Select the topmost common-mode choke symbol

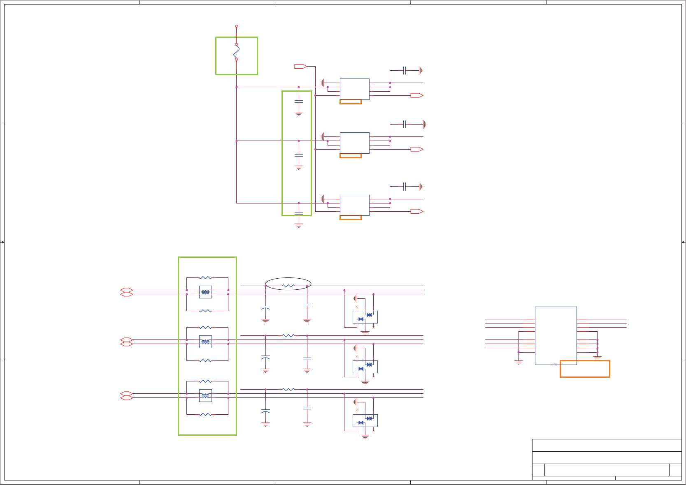tap(205, 292)
